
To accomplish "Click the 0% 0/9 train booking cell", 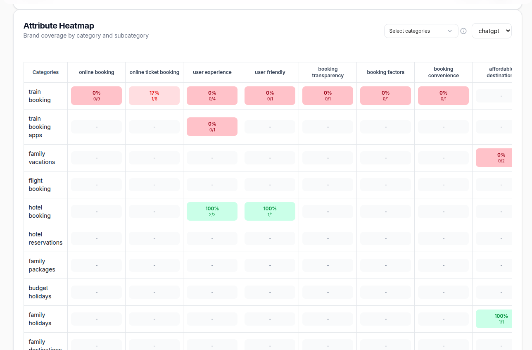I will 97,95.
